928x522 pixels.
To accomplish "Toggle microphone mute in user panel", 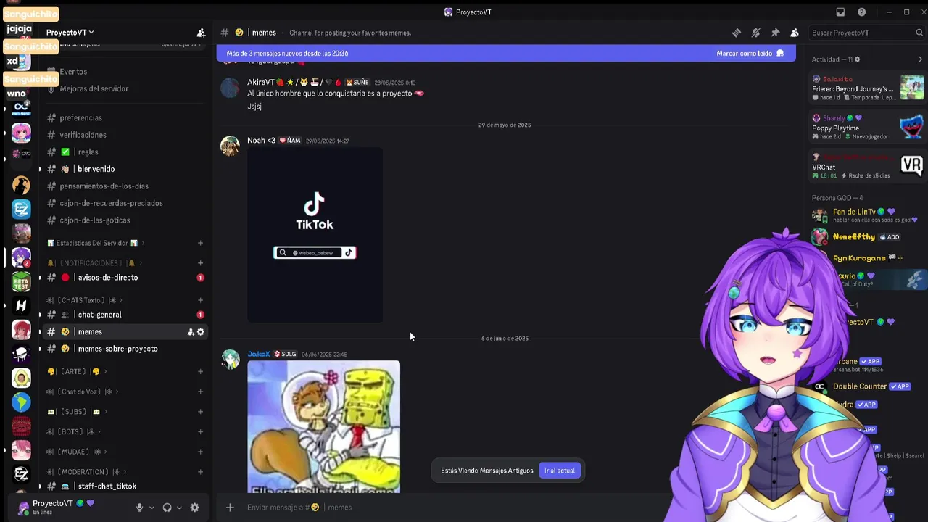I will point(139,507).
